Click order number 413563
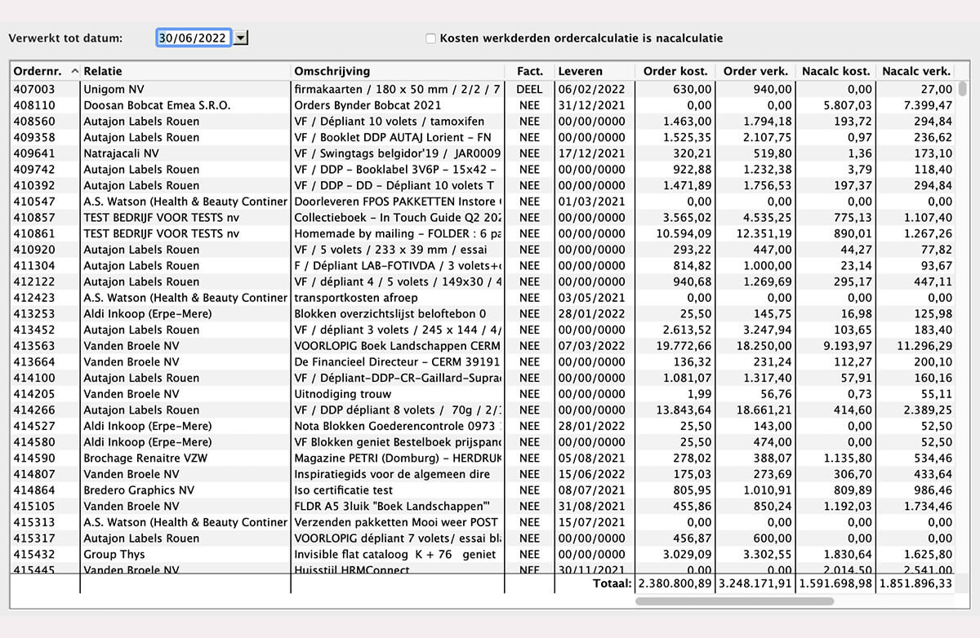980x638 pixels. click(34, 346)
